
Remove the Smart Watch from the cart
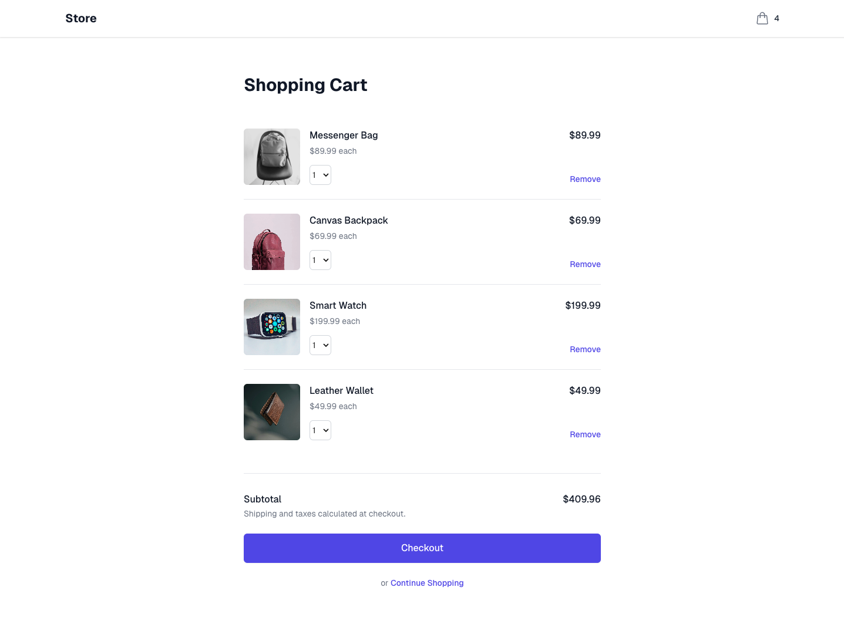click(x=584, y=349)
